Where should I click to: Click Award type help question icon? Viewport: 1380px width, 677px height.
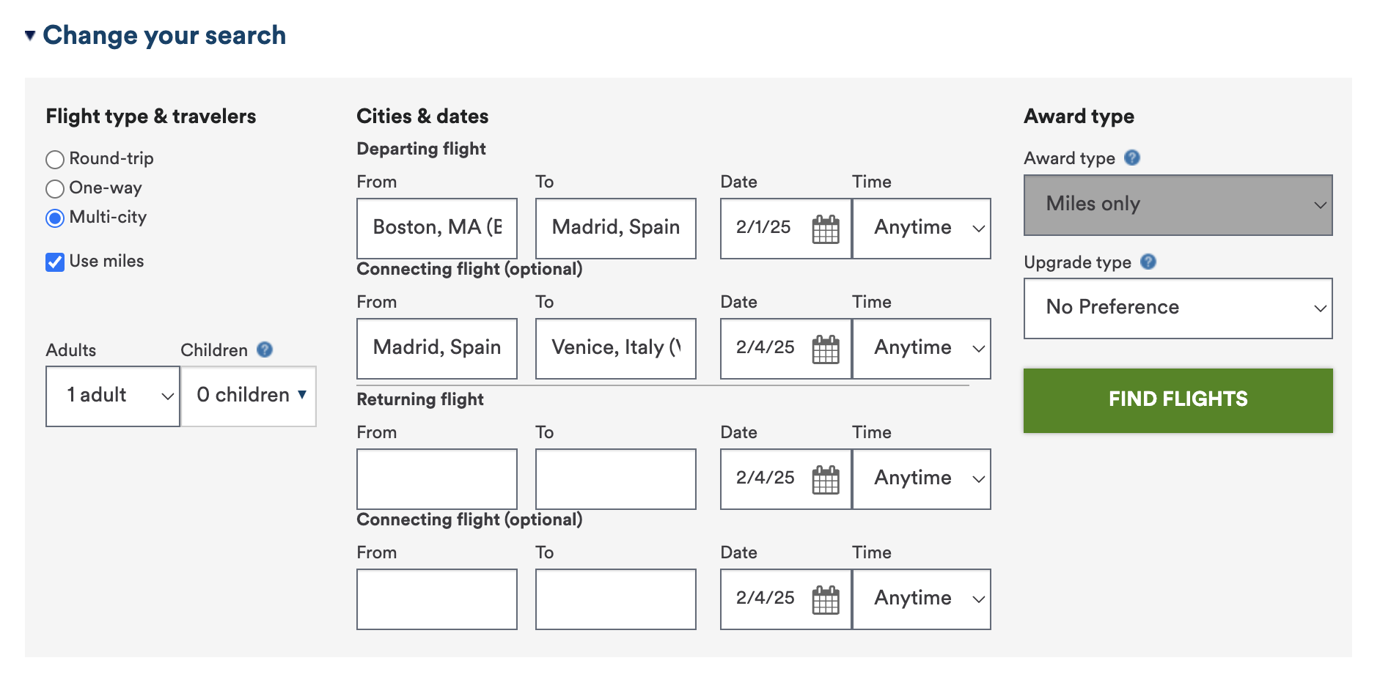click(1131, 158)
